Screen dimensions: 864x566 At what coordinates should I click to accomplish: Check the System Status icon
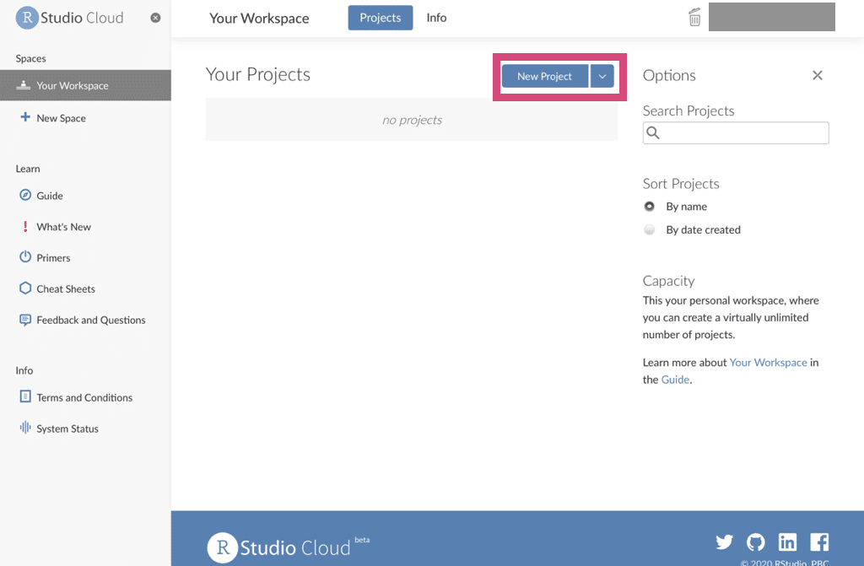(24, 428)
